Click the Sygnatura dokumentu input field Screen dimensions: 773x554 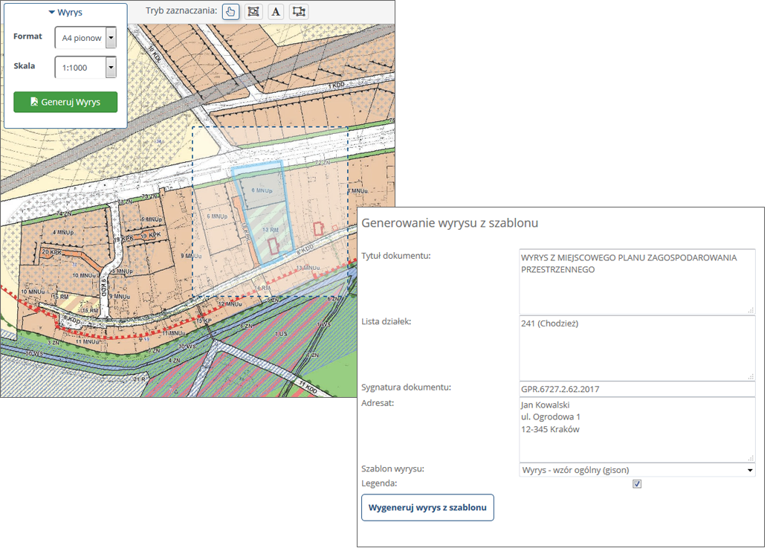tap(637, 389)
